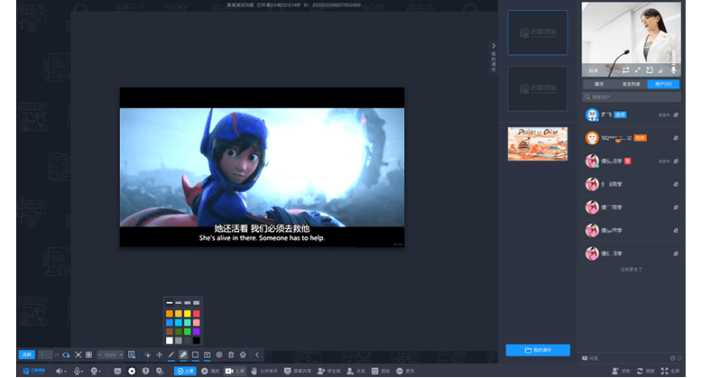Expand teacher video with diagonal arrows icon
Viewport: 701px width, 378px height.
click(638, 70)
